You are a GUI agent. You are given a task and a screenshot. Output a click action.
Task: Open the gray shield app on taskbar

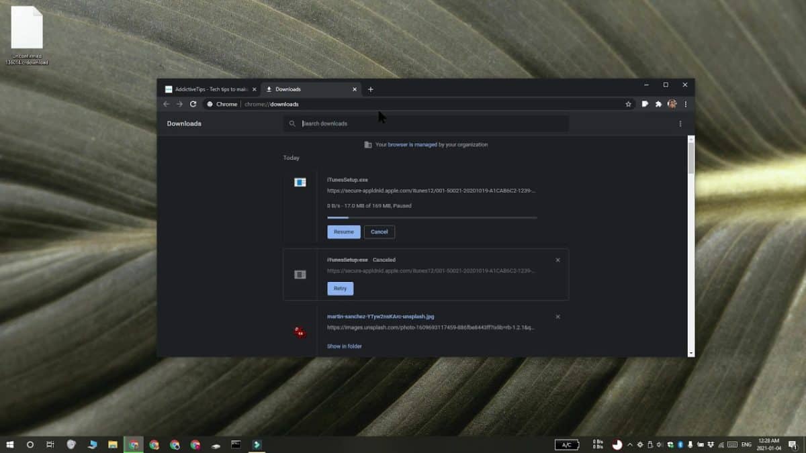click(x=72, y=444)
